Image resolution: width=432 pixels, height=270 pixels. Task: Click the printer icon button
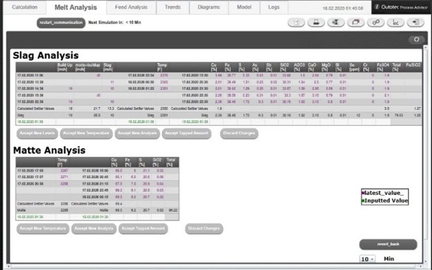[x=316, y=22]
